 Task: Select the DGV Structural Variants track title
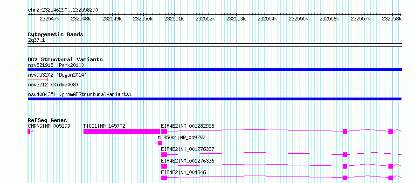click(x=65, y=59)
